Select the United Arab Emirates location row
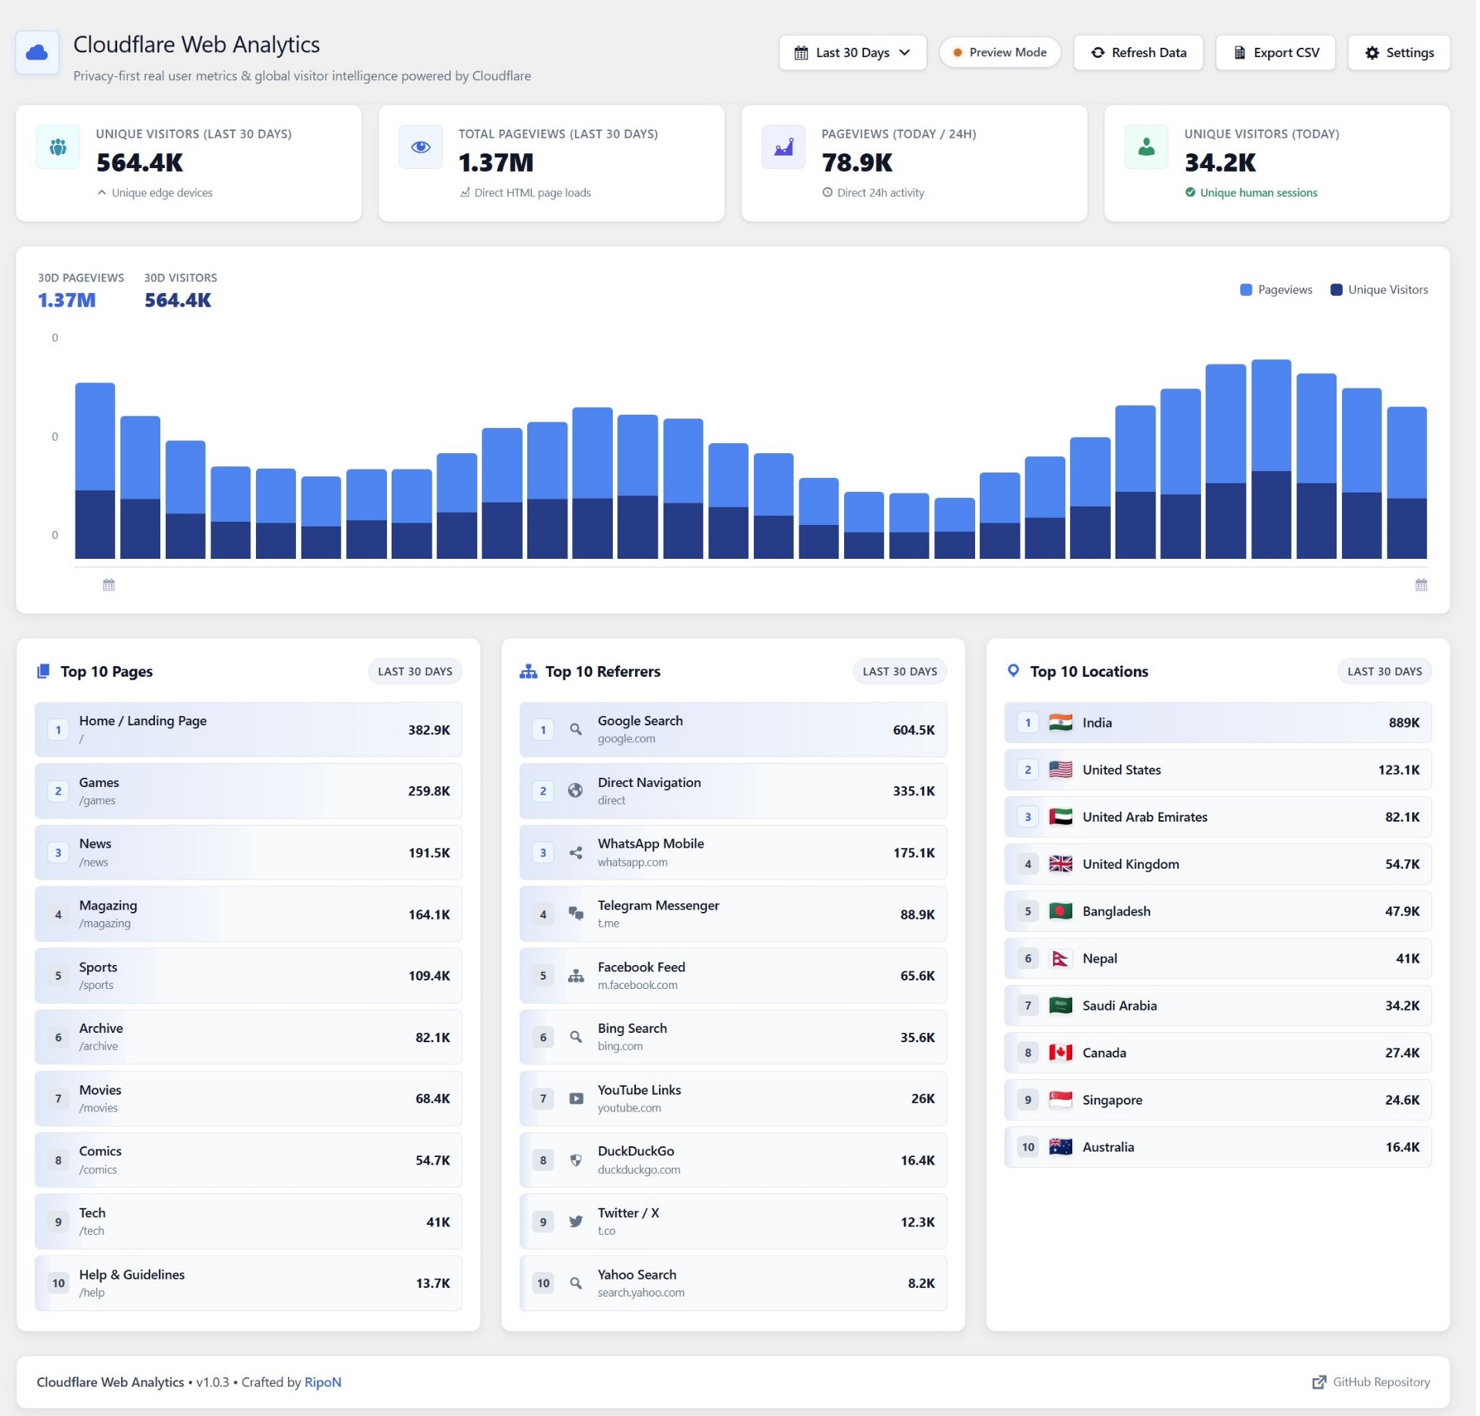1480x1416 pixels. click(1218, 817)
